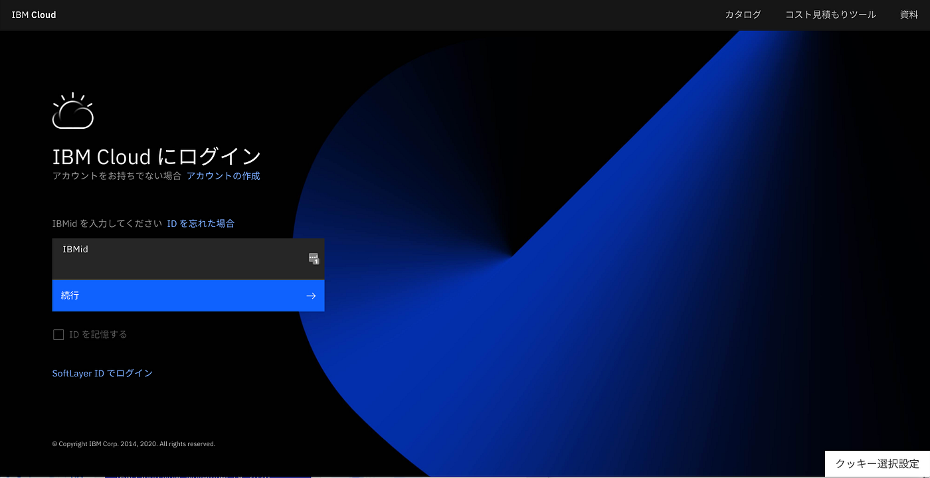Click the cloud sun logo icon
The height and width of the screenshot is (478, 930).
[73, 111]
